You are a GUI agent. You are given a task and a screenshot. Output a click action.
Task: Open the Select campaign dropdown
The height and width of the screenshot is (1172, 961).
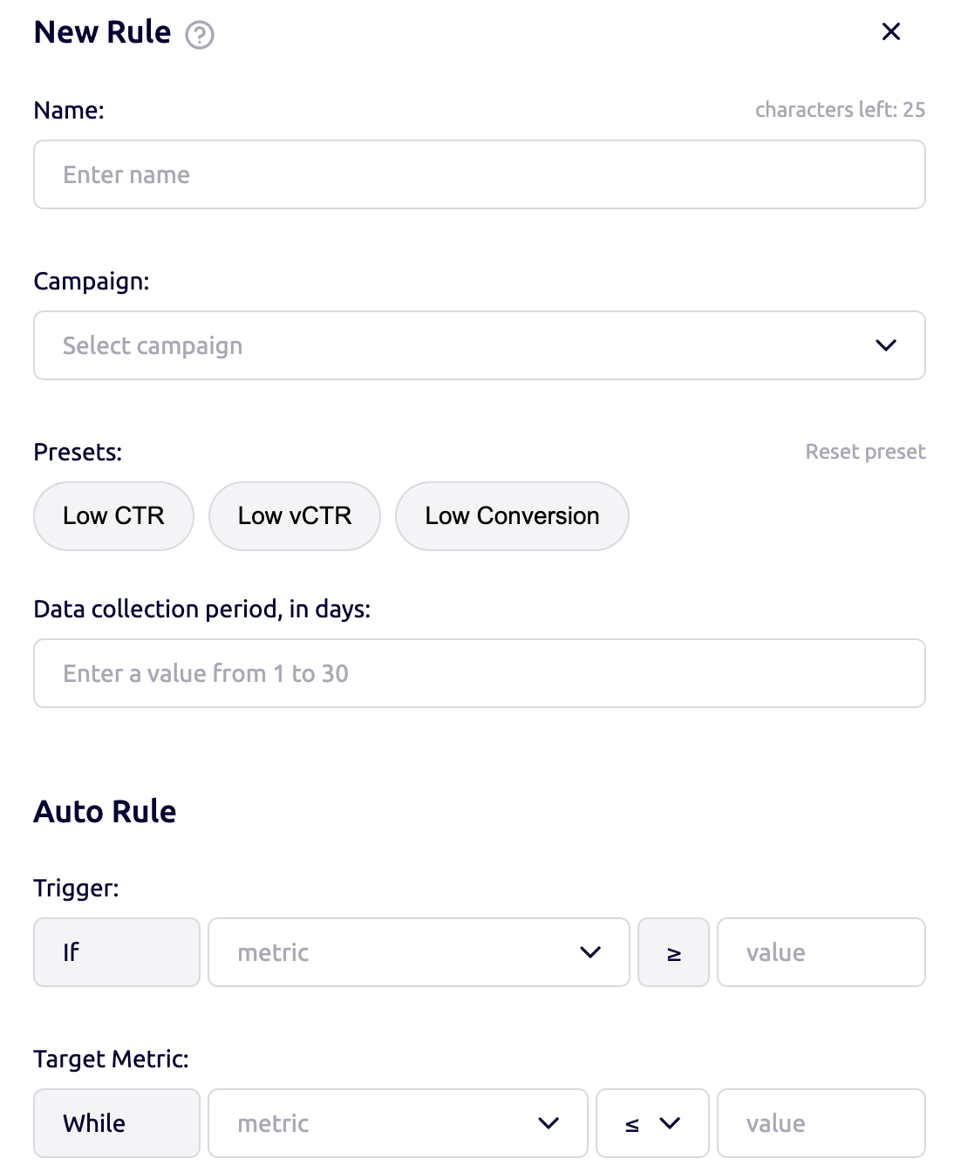click(479, 345)
